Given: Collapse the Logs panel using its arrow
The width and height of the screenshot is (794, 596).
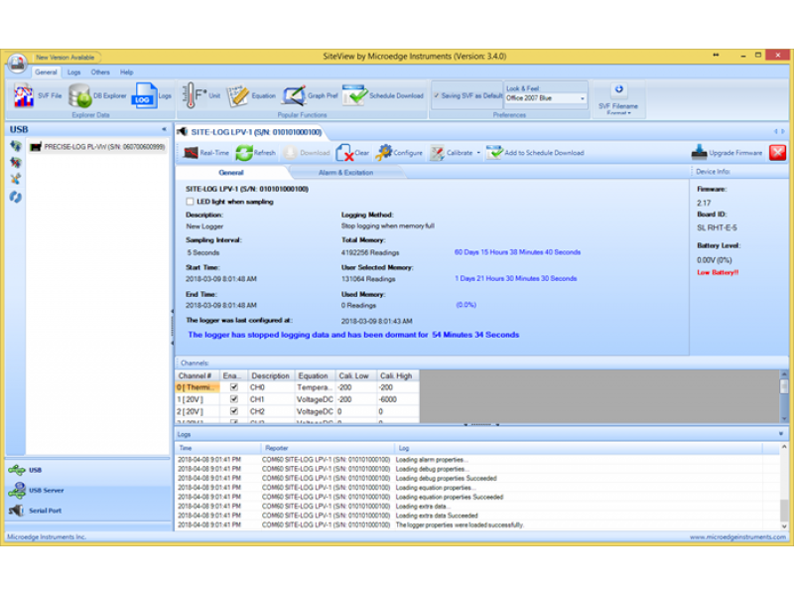Looking at the screenshot, I should point(781,434).
